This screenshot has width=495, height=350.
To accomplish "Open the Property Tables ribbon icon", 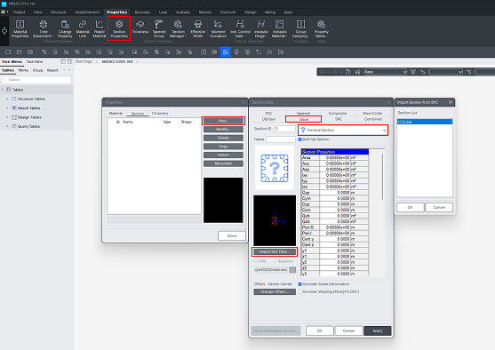I will click(x=322, y=28).
